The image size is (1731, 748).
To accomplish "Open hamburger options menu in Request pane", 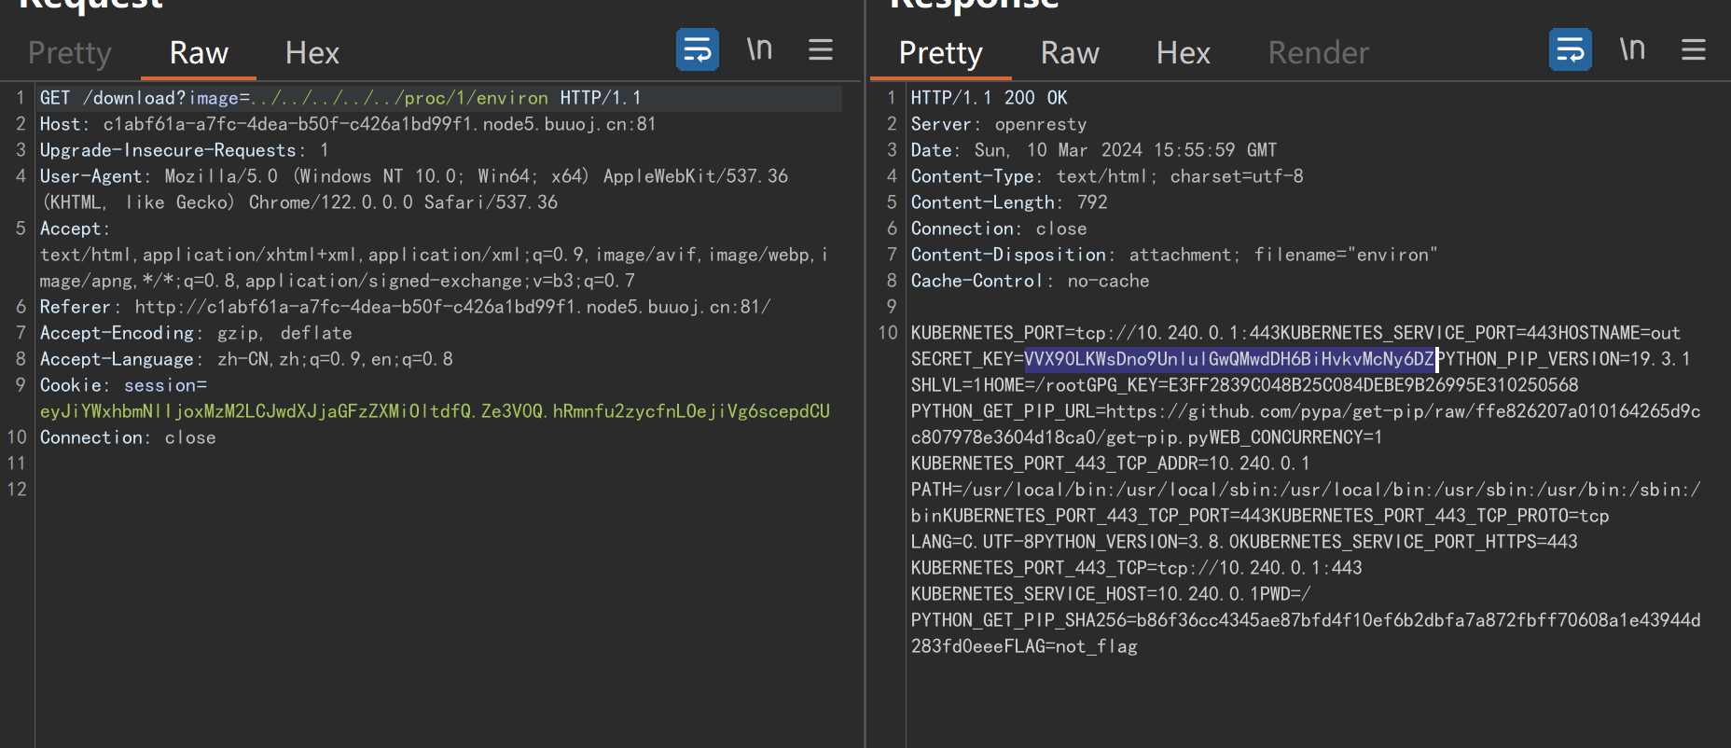I will (821, 49).
